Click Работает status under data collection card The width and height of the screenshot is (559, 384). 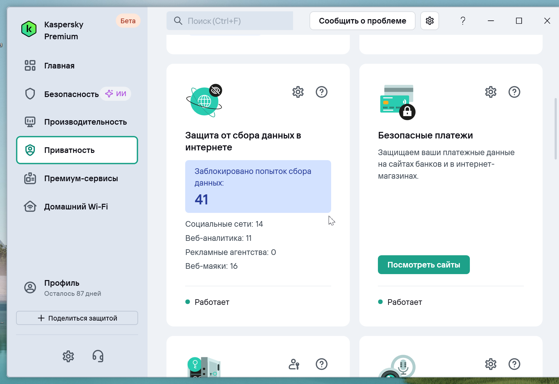coord(207,302)
